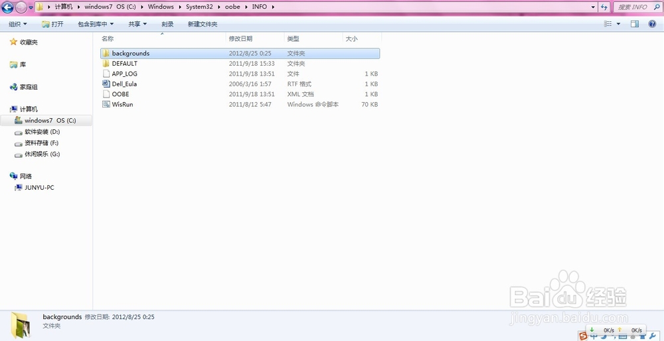Image resolution: width=664 pixels, height=341 pixels.
Task: Click the APP_LOG file name
Action: click(125, 74)
